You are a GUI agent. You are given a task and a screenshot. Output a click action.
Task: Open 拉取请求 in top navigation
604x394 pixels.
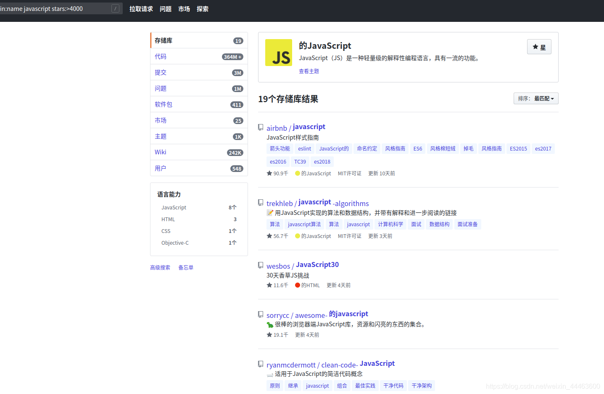click(141, 9)
